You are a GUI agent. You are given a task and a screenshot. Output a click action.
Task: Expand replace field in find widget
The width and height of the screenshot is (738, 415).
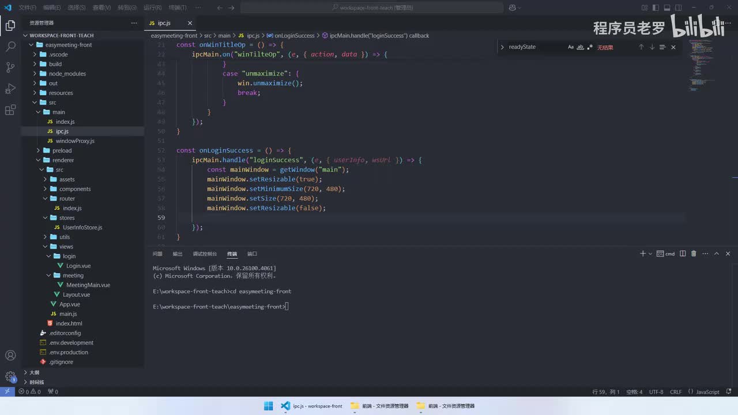(502, 47)
